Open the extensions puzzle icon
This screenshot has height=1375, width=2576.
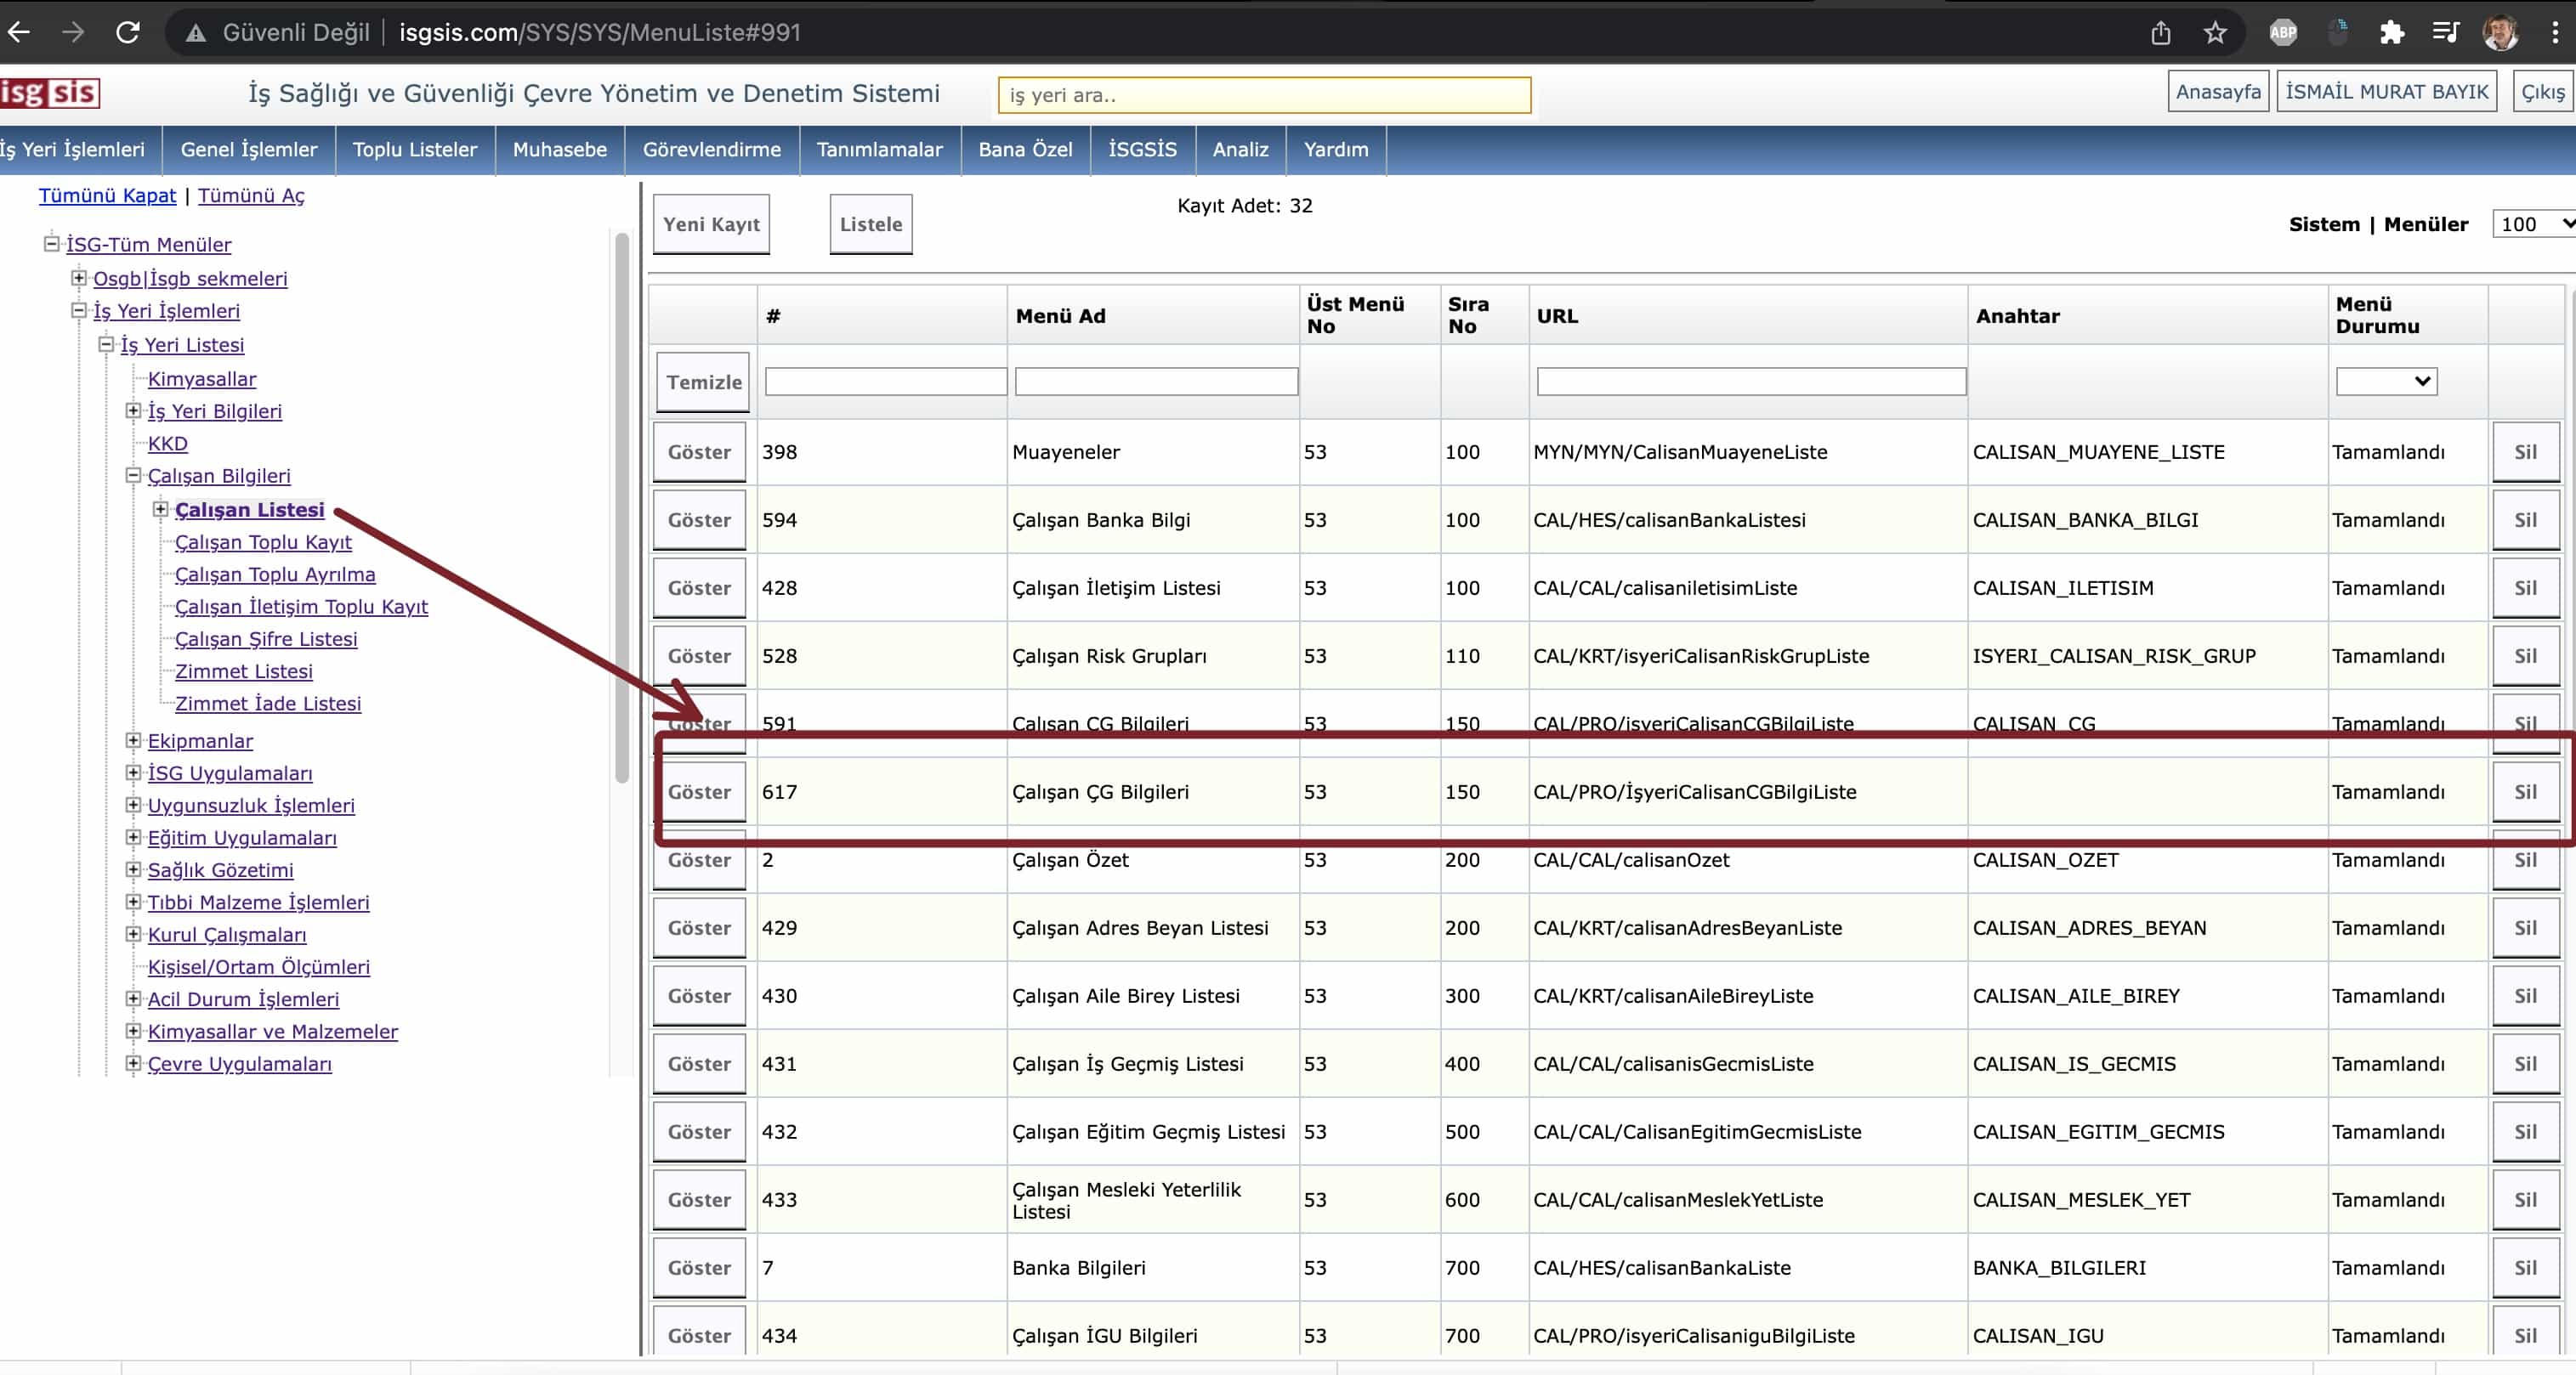[x=2391, y=33]
